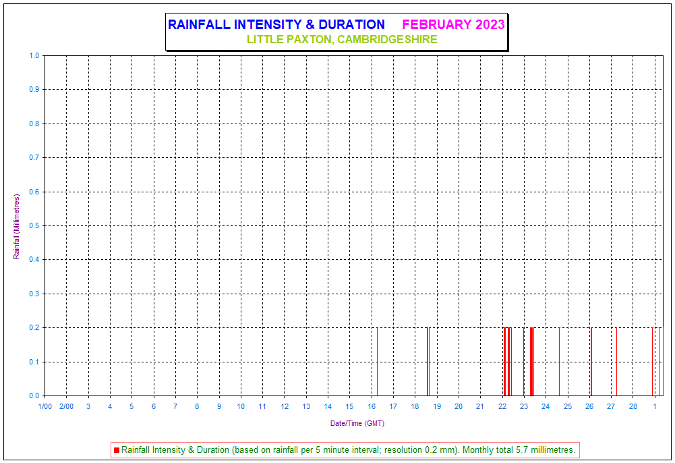675x463 pixels.
Task: Click the y-axis value 0.0
Action: tap(34, 396)
